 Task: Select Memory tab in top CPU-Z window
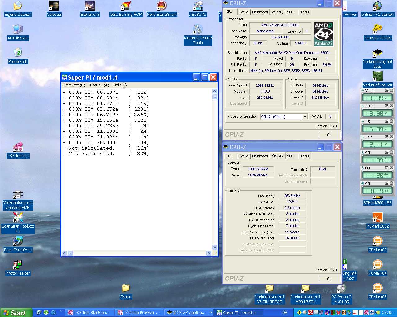tap(277, 12)
